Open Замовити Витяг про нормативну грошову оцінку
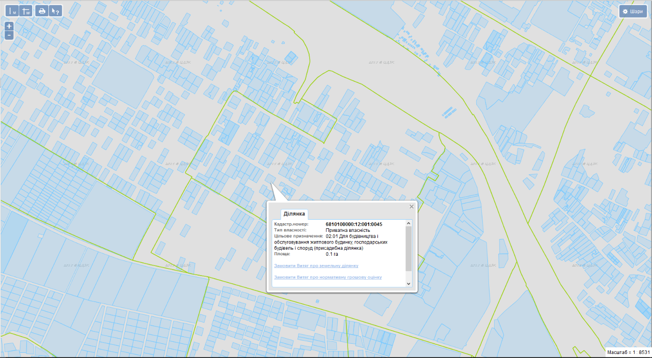Image resolution: width=652 pixels, height=358 pixels. point(328,277)
